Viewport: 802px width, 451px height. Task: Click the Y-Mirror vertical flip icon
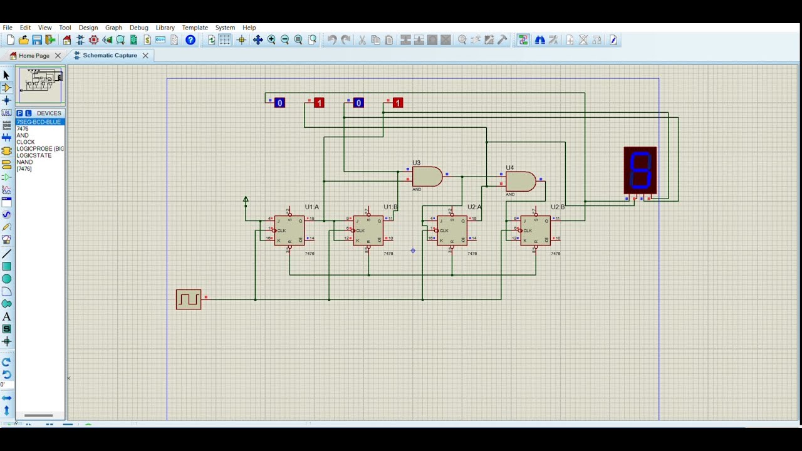click(x=6, y=410)
